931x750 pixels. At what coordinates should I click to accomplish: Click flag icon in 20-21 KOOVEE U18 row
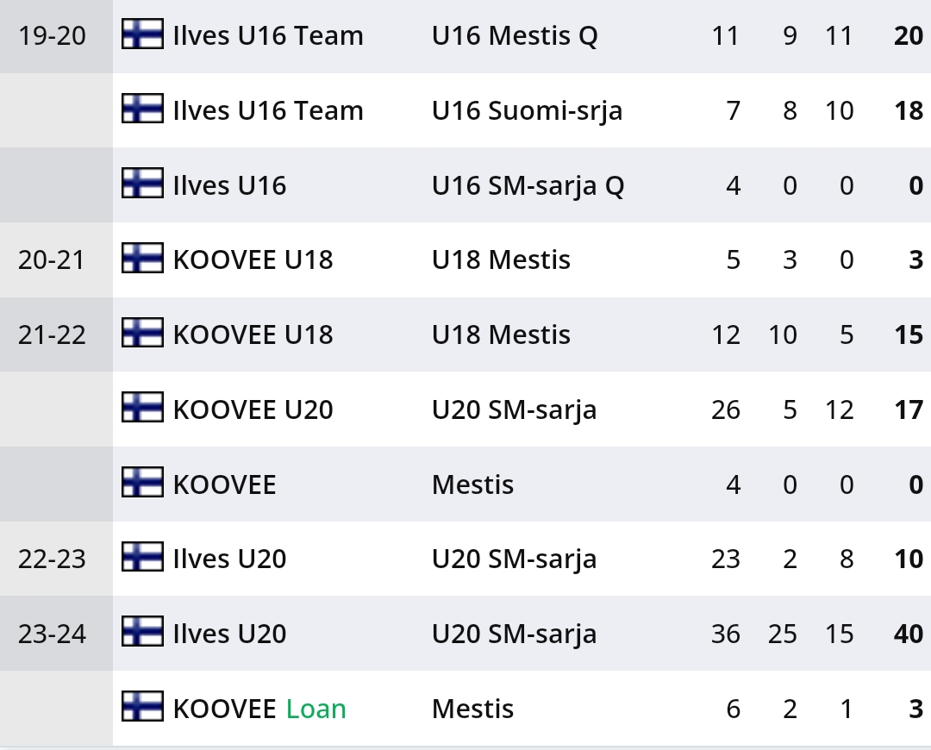point(142,259)
